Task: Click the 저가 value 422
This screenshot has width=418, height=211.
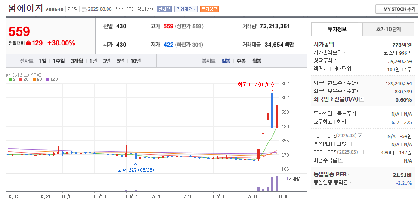Action: (x=168, y=45)
